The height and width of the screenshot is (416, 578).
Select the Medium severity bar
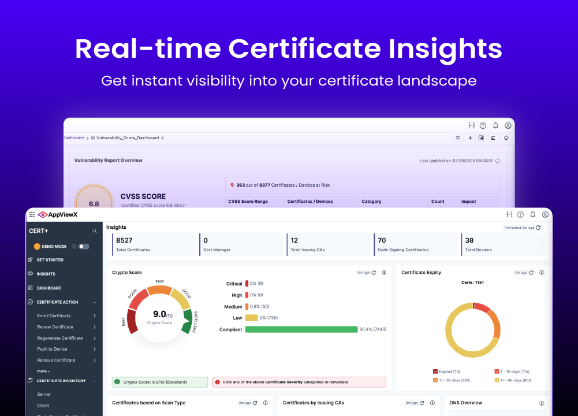point(247,306)
